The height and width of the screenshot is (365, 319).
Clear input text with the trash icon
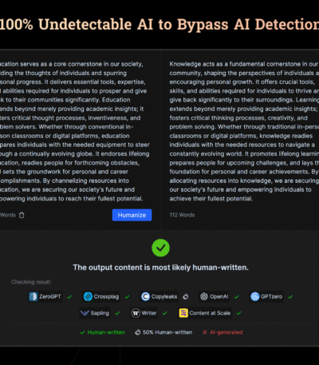coord(22,215)
